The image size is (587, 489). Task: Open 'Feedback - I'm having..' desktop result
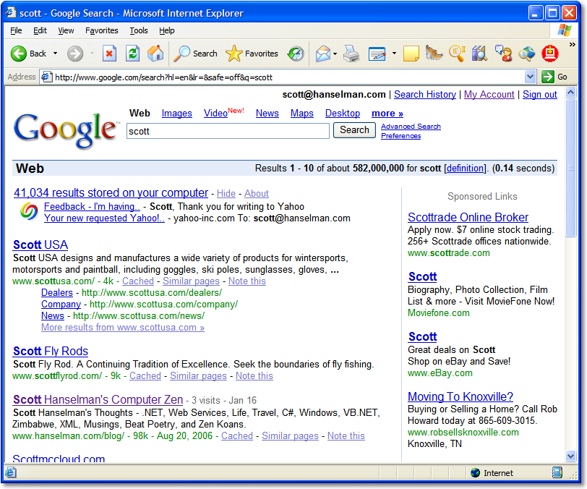pyautogui.click(x=92, y=206)
